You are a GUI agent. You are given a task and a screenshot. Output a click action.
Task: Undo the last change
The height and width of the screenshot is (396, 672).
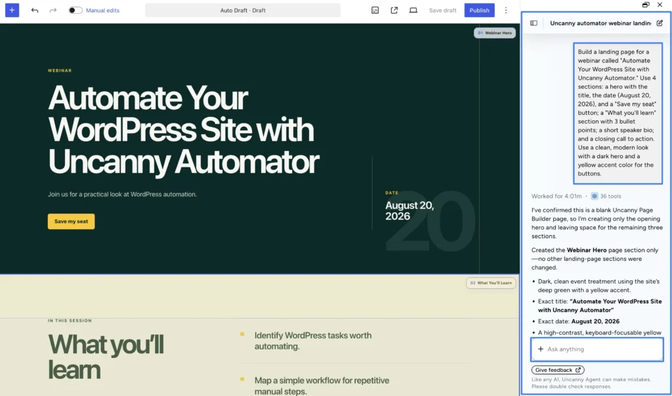click(x=35, y=11)
